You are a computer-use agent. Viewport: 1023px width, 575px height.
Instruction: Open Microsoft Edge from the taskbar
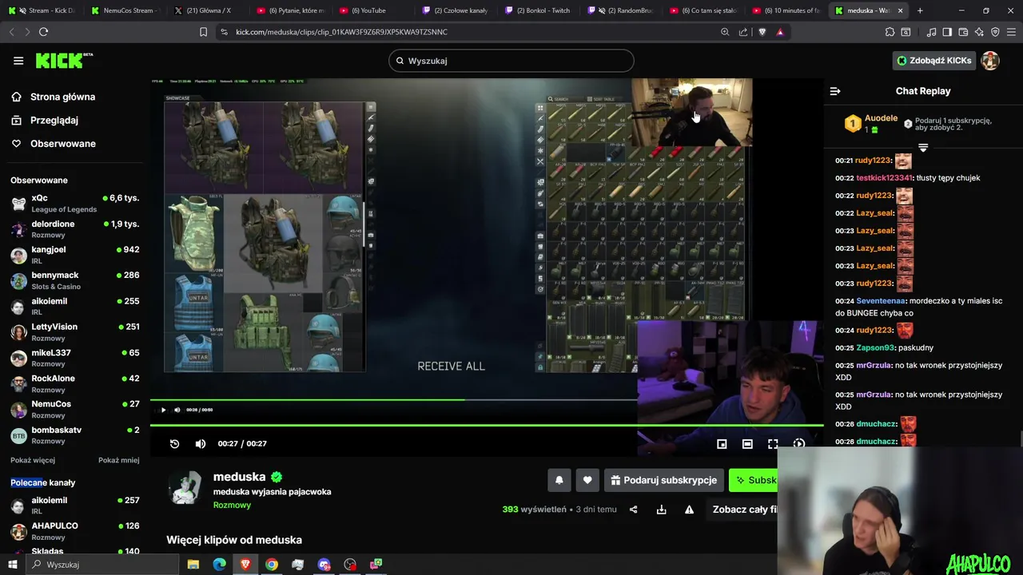[x=219, y=565]
